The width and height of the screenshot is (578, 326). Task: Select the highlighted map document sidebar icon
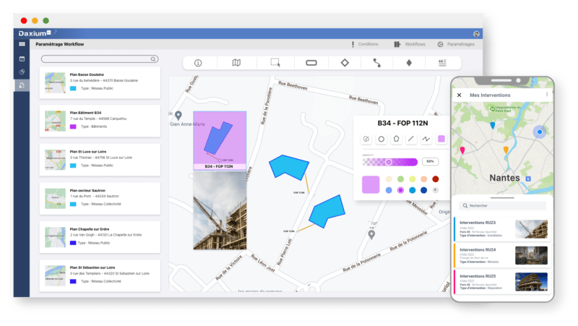pyautogui.click(x=22, y=85)
